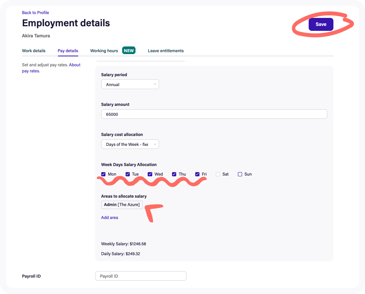Switch to the Pay details tab
This screenshot has width=365, height=294.
click(68, 51)
